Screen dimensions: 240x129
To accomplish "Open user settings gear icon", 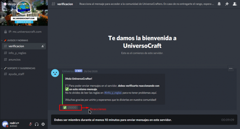I will (43, 124).
